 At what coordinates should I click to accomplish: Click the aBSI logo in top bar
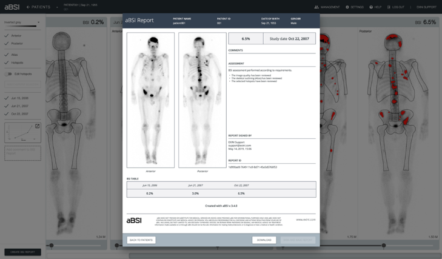tap(12, 7)
